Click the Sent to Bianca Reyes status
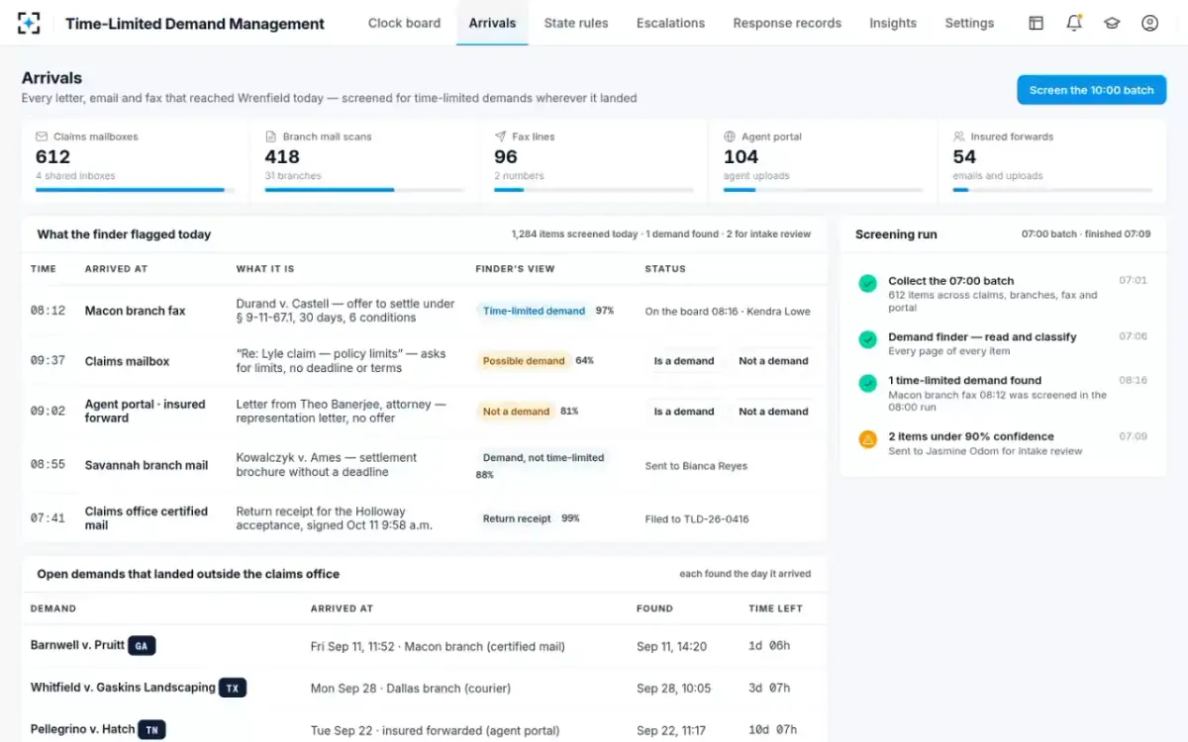 tap(696, 466)
